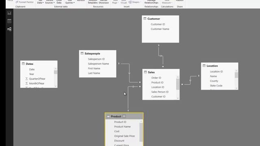Open the Shapes dropdown in Insert group

point(135,2)
